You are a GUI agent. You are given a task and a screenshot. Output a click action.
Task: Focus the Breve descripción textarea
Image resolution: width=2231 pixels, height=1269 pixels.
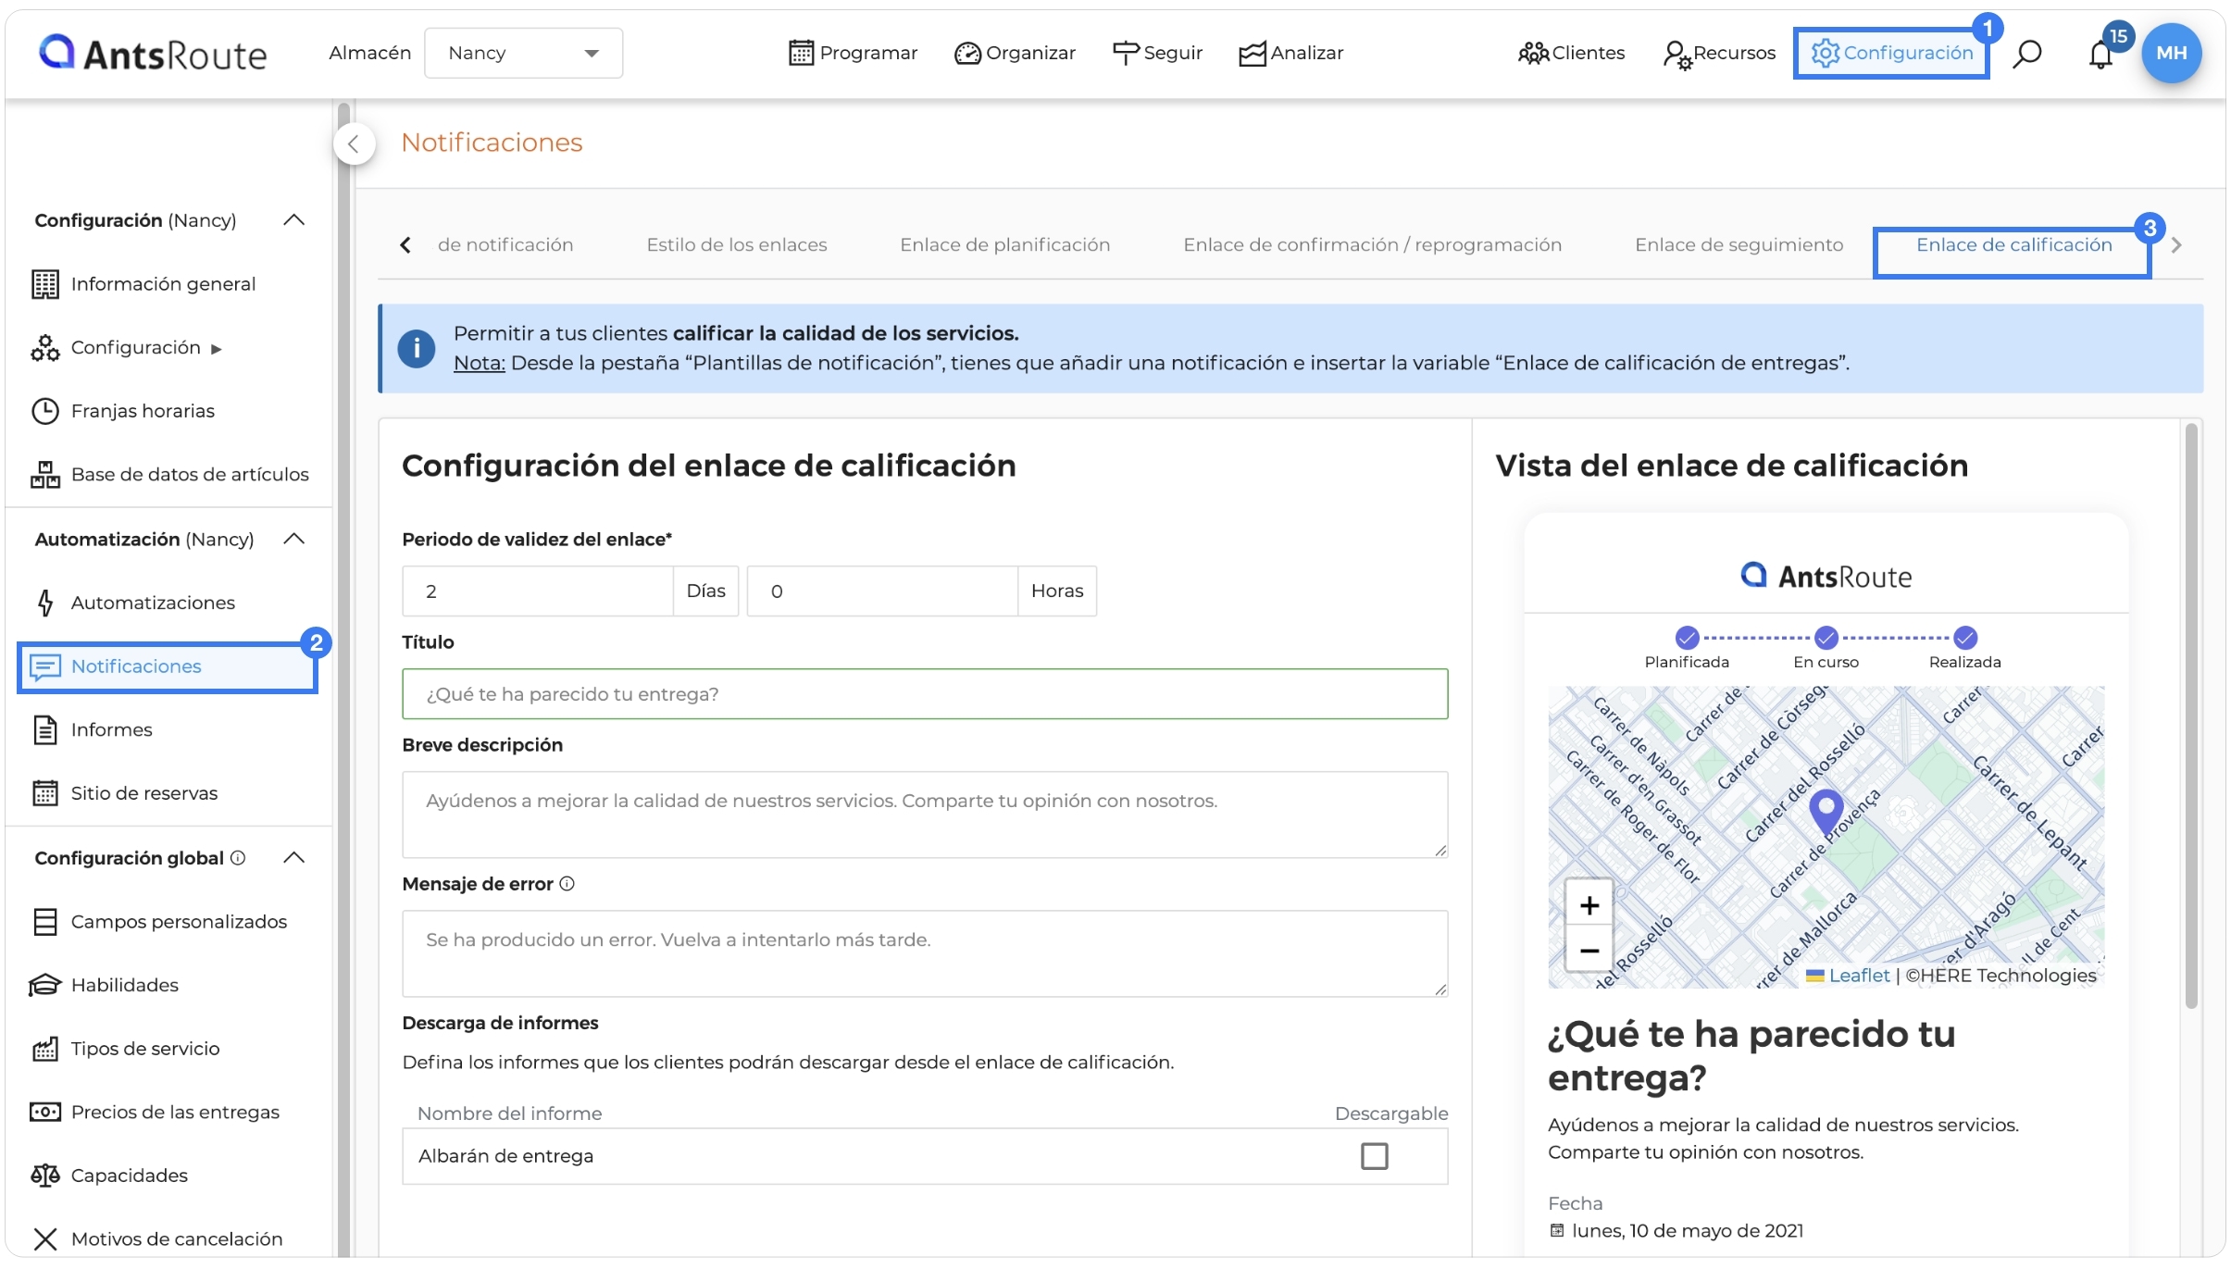point(925,815)
